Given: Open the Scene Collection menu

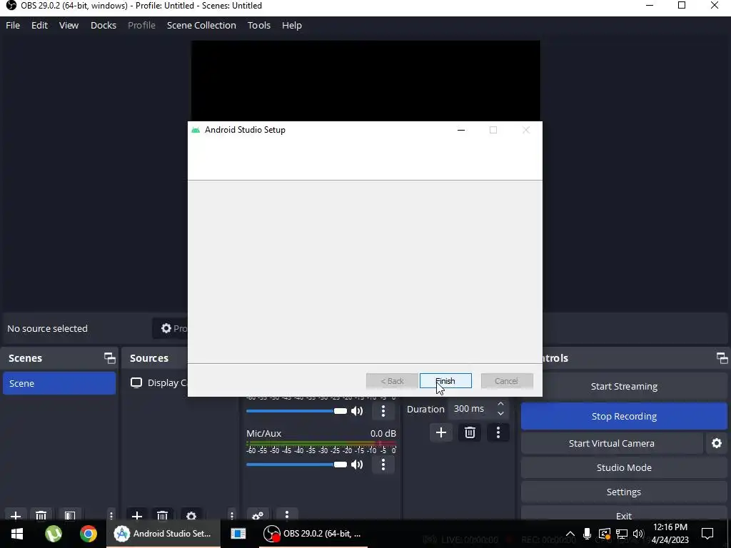Looking at the screenshot, I should (201, 25).
